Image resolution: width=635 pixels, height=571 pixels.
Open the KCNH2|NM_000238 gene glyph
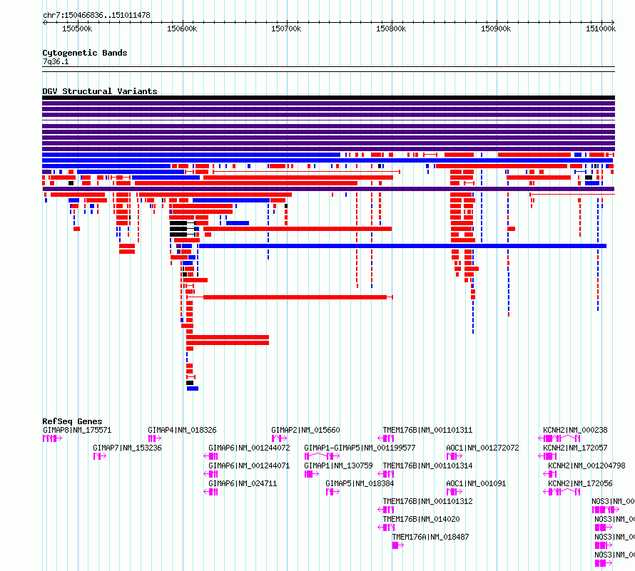(559, 438)
